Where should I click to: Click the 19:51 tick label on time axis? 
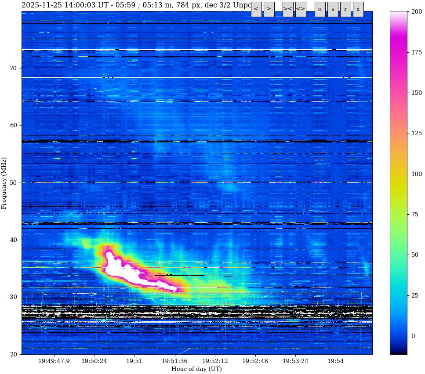tap(134, 361)
